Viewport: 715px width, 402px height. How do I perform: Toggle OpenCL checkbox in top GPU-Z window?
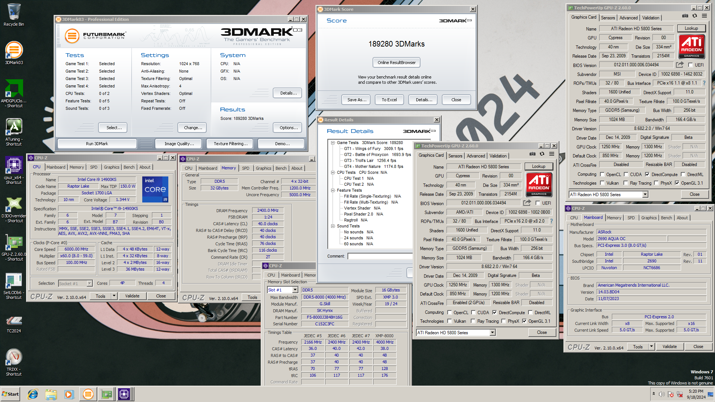point(602,174)
